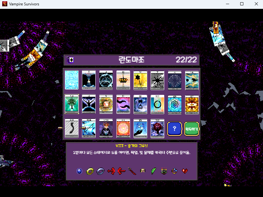Click the Vampire Survivors title bar icon
This screenshot has height=197, width=263.
(x=4, y=4)
